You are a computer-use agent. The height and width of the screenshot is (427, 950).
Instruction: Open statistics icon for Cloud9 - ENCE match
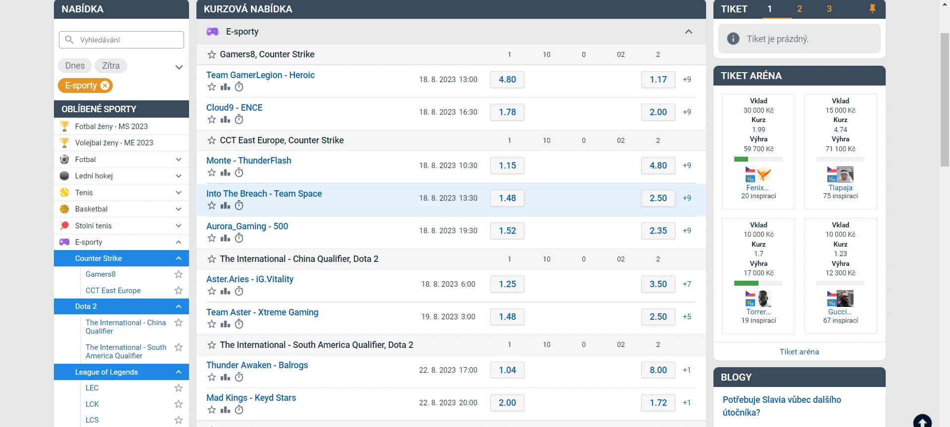coord(225,120)
